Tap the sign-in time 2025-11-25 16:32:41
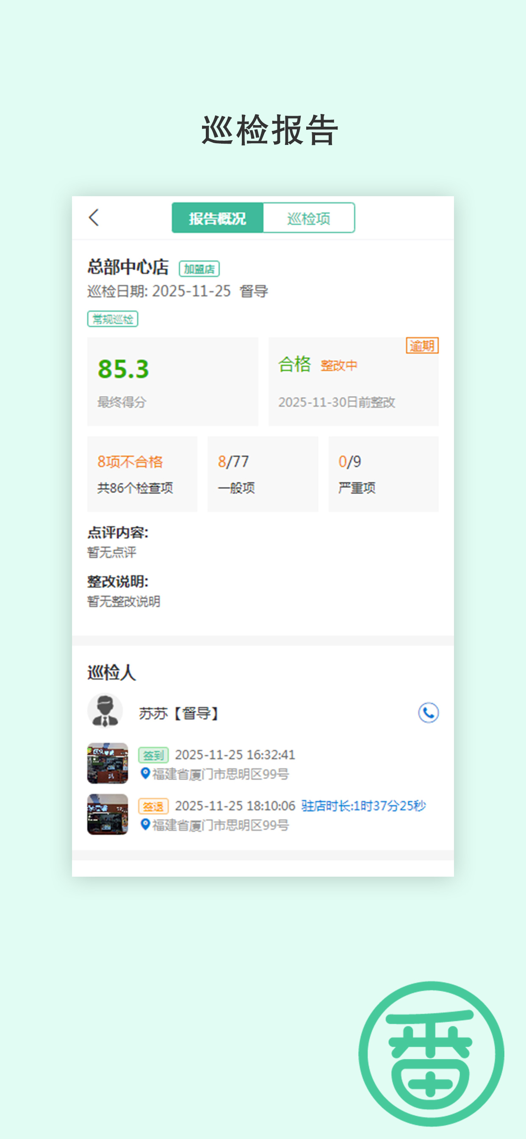 coord(235,754)
